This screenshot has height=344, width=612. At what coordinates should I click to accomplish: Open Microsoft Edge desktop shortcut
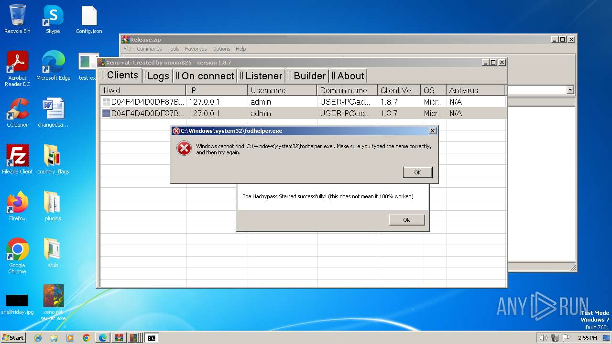click(53, 66)
